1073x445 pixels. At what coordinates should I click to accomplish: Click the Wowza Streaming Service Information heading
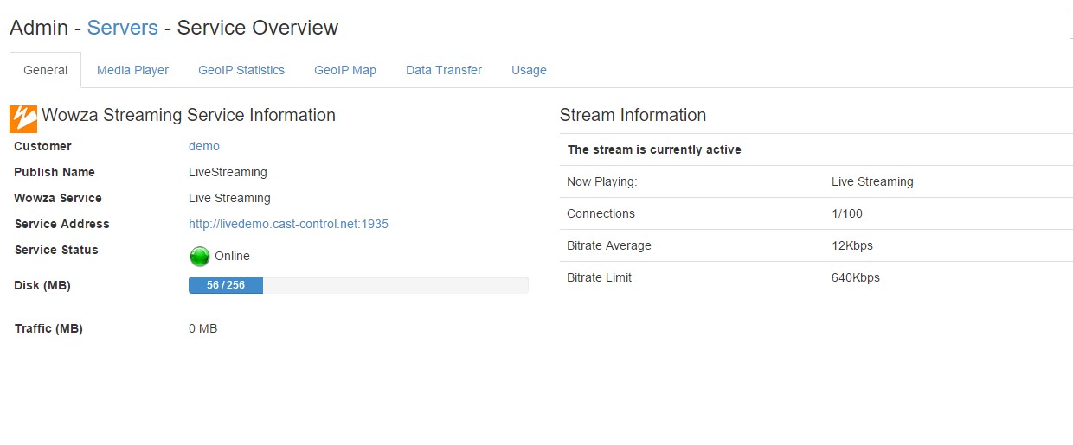click(x=189, y=115)
